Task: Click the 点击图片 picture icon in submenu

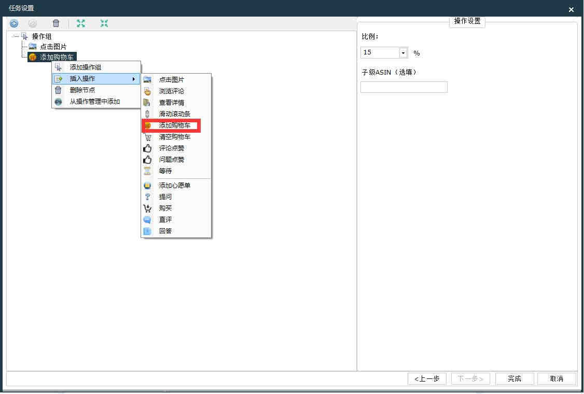Action: coord(147,80)
